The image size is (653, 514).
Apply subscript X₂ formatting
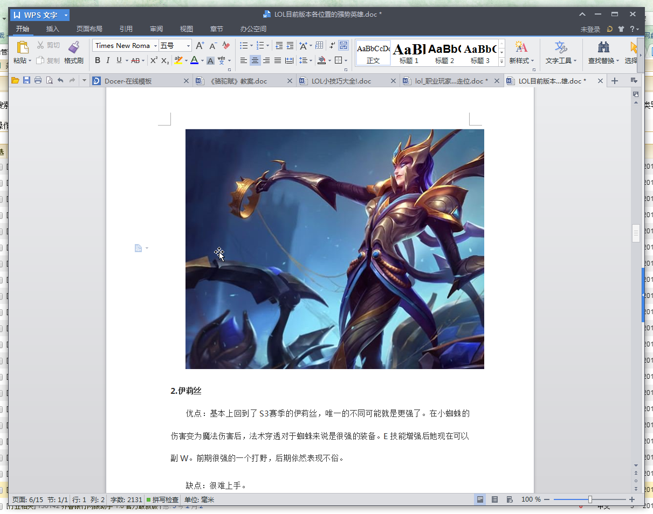(x=165, y=60)
